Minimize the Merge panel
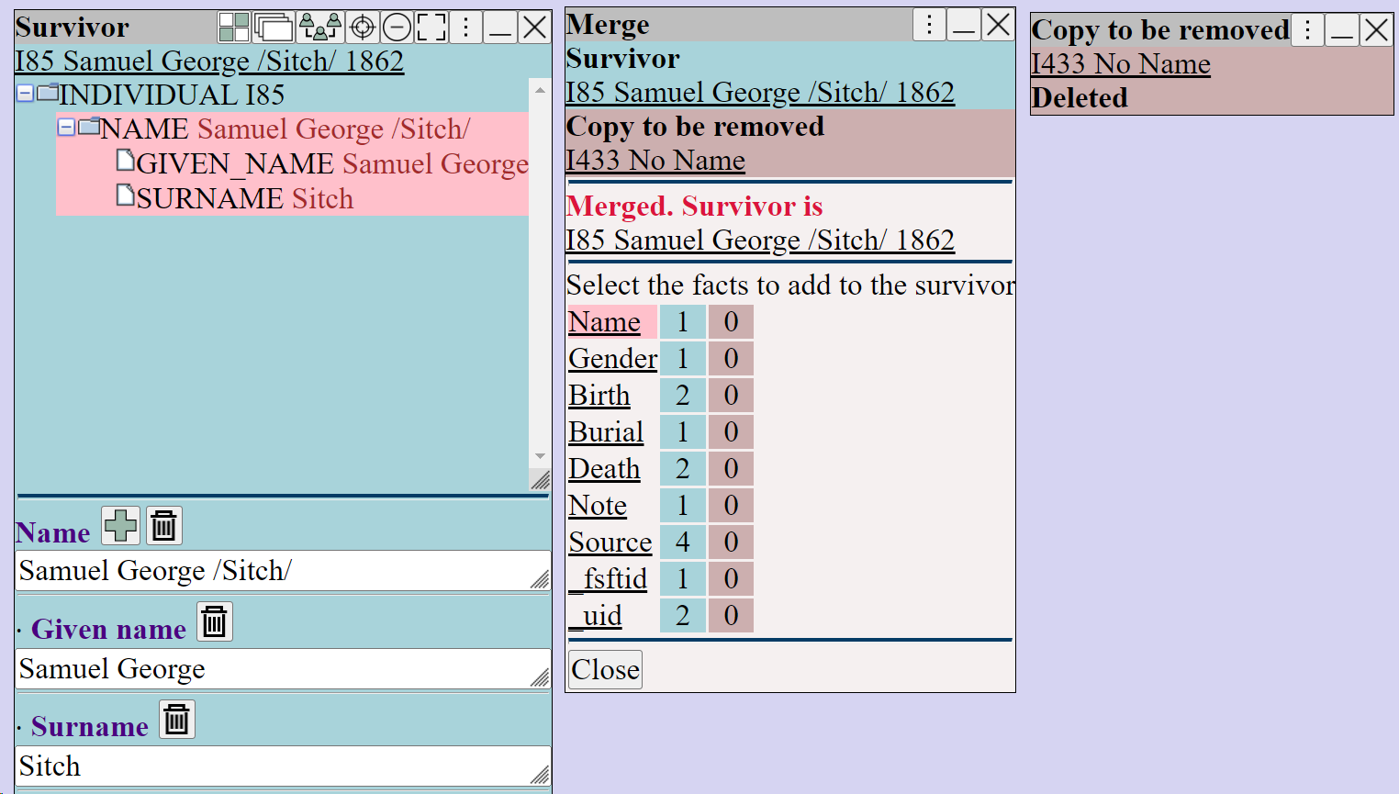 [964, 25]
